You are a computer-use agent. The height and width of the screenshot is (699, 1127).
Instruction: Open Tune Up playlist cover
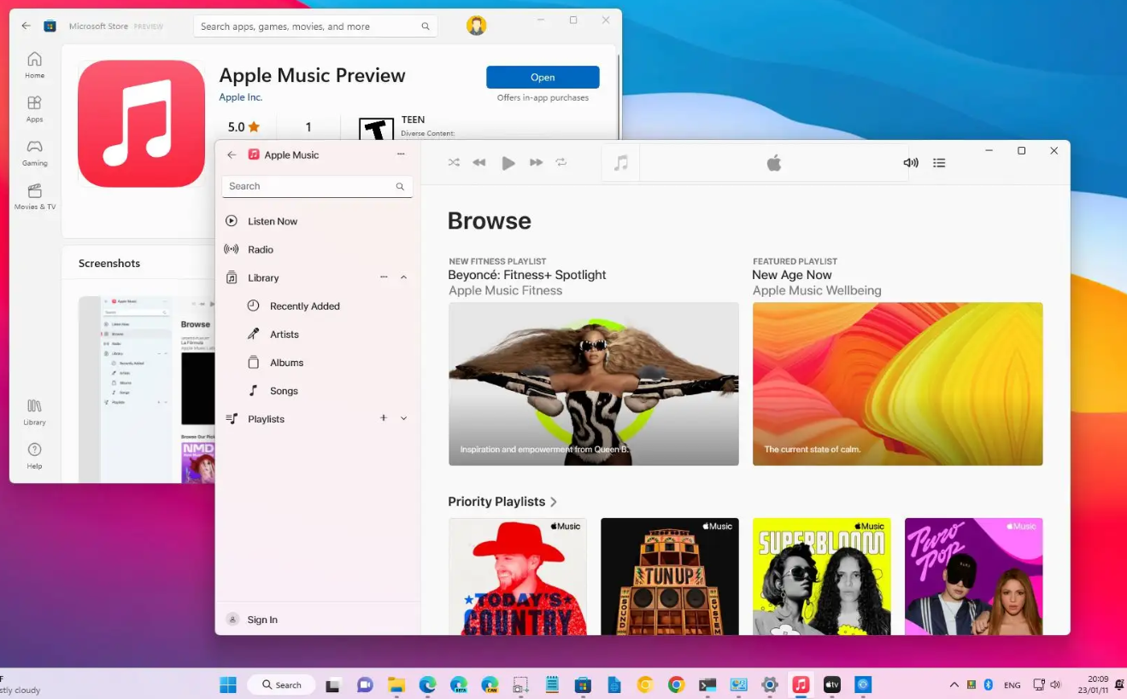coord(670,576)
